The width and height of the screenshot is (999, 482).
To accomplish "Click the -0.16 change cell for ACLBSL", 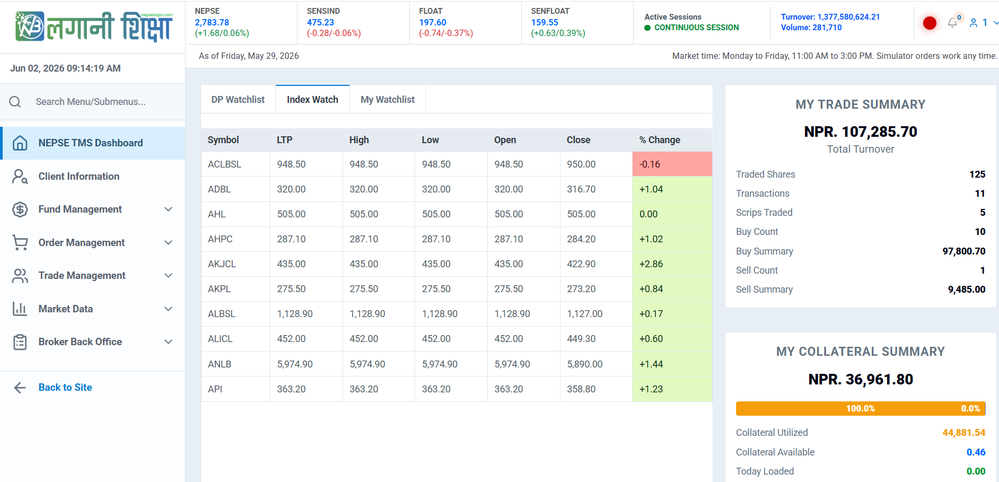I will click(672, 164).
